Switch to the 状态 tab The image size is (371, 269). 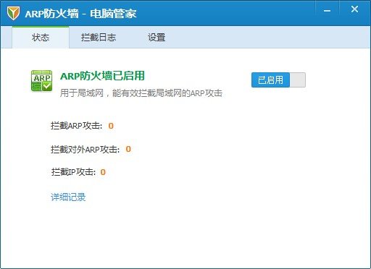(41, 38)
